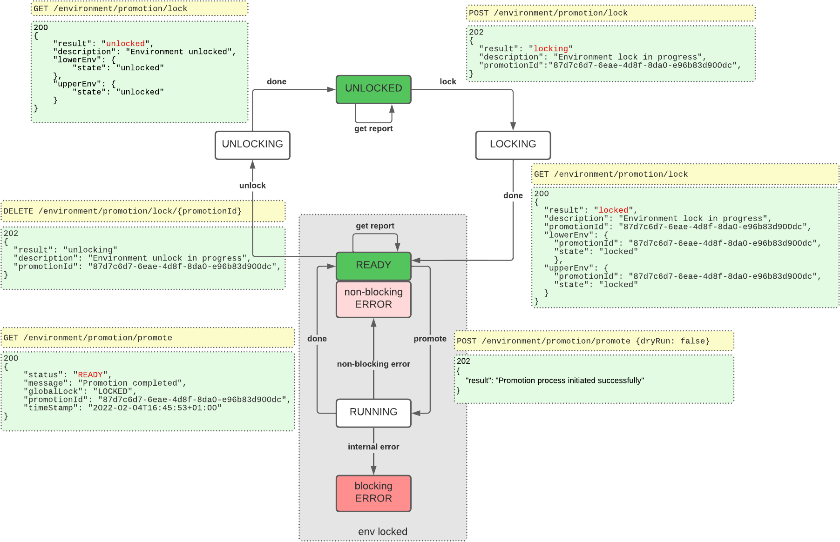Click the DELETE /environment/promotion/lock/{promotionId} header
840x542 pixels.
(122, 210)
